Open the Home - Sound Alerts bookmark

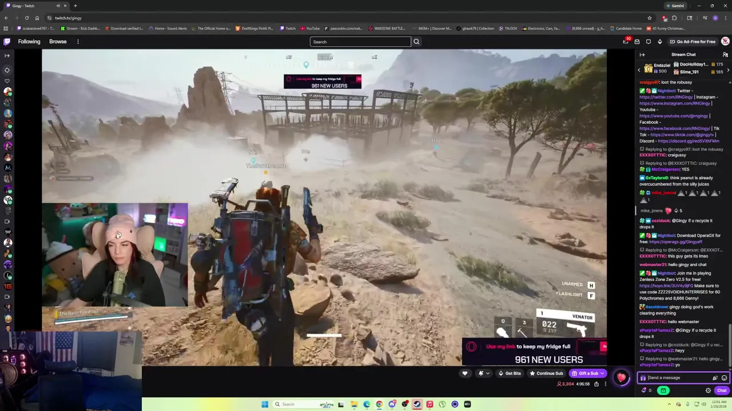pos(168,29)
